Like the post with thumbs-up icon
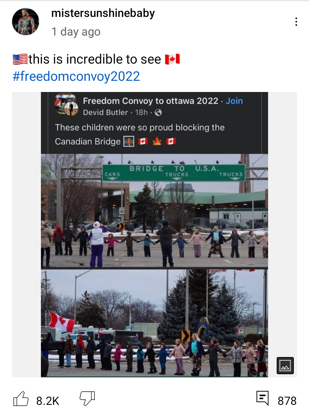 21,399
